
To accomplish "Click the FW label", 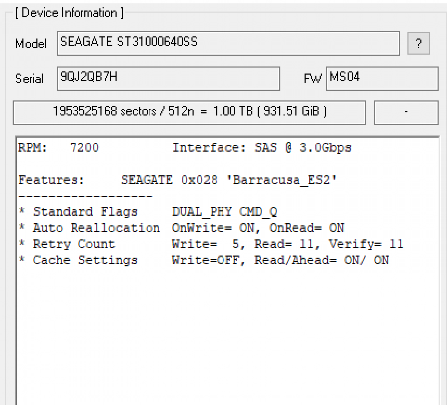I will click(312, 79).
